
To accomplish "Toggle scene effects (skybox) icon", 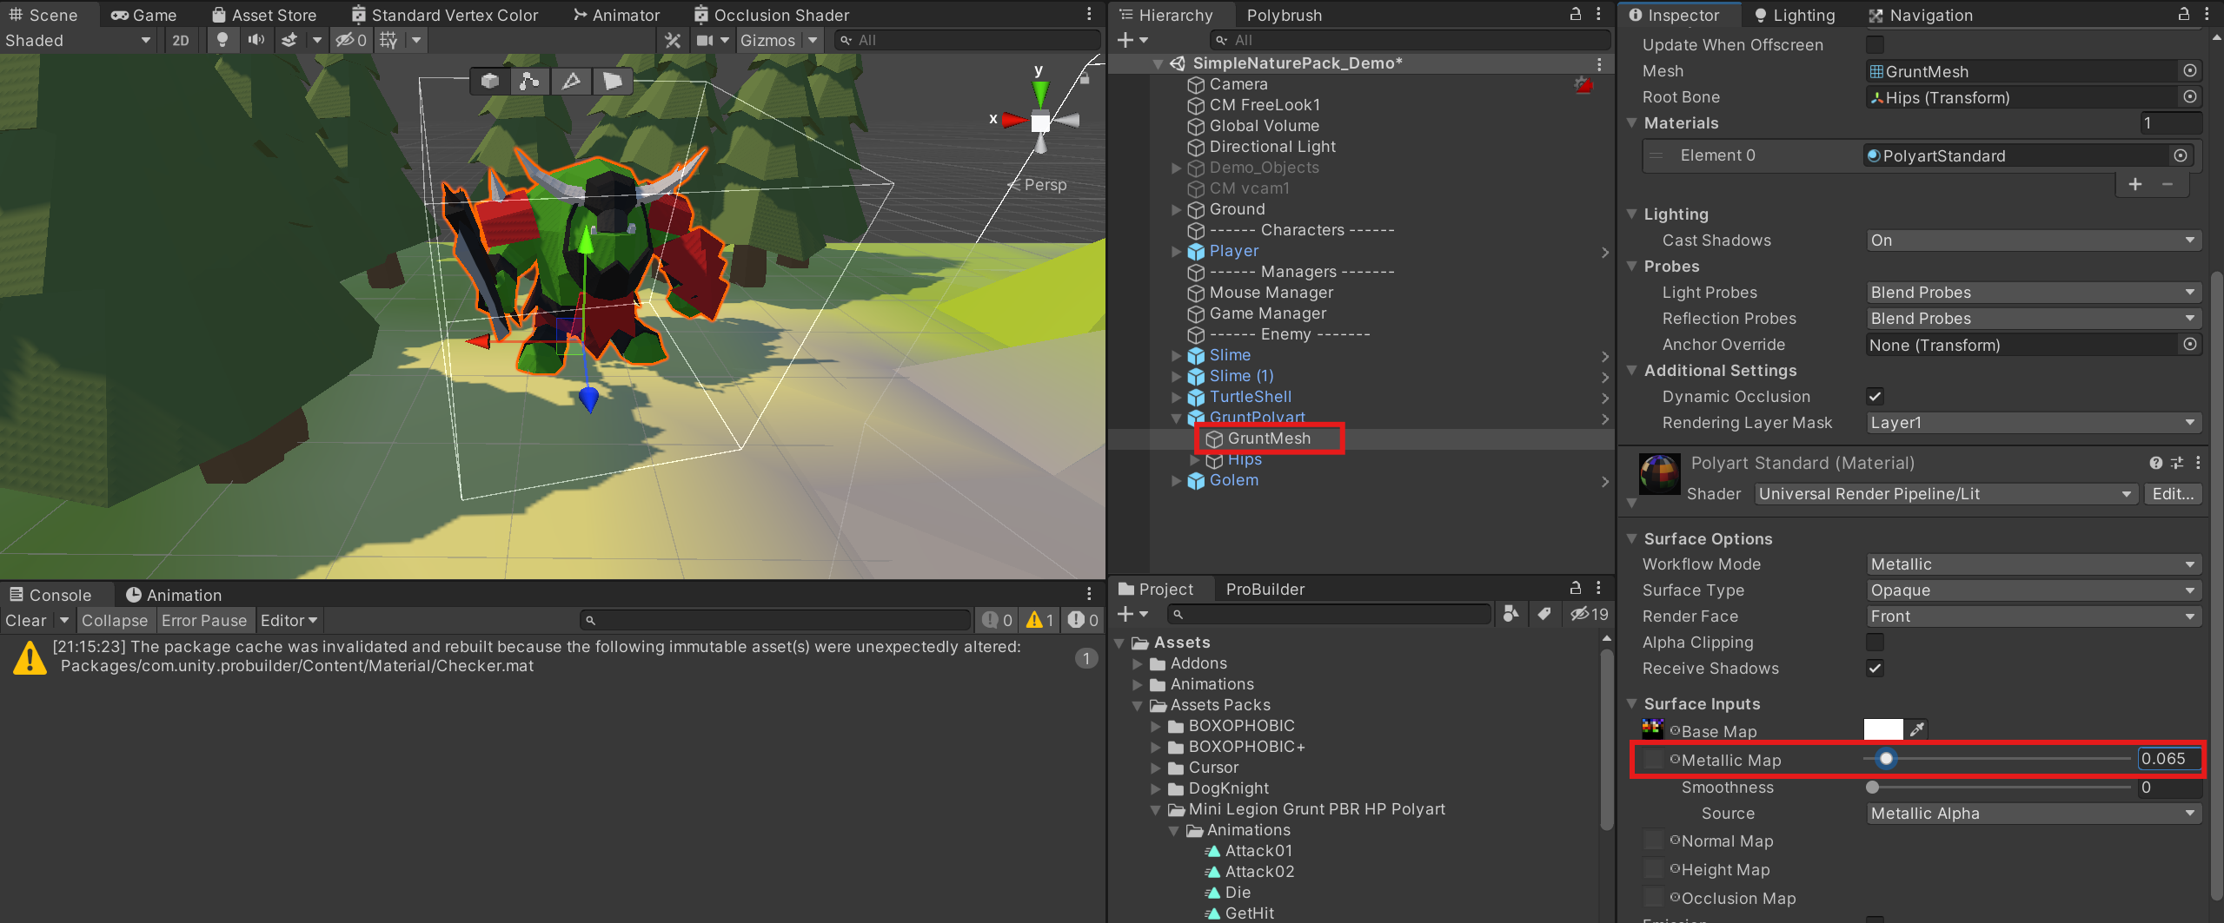I will [289, 40].
